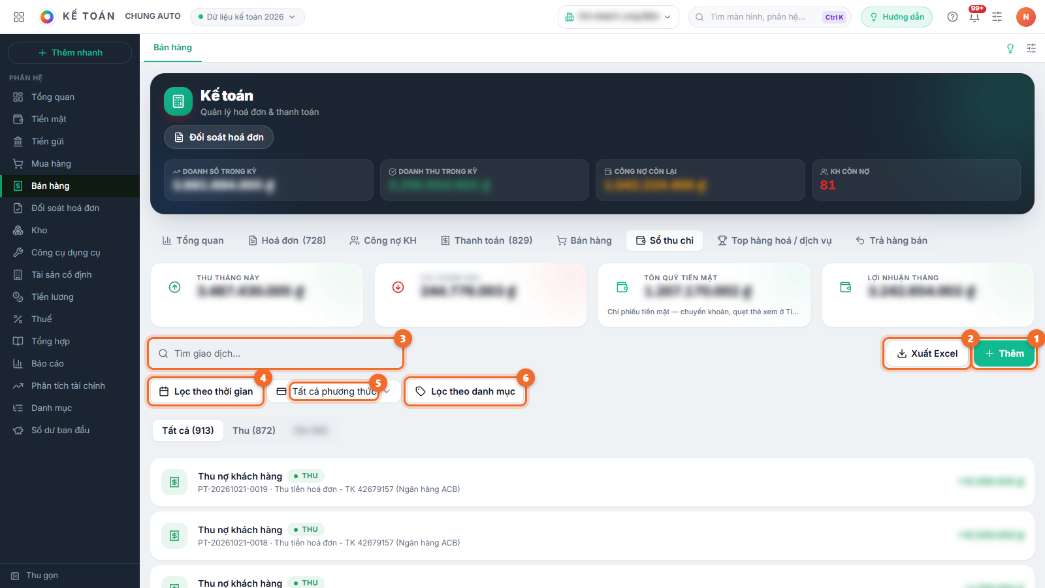
Task: Open Lọc theo danh mục filter
Action: (465, 391)
